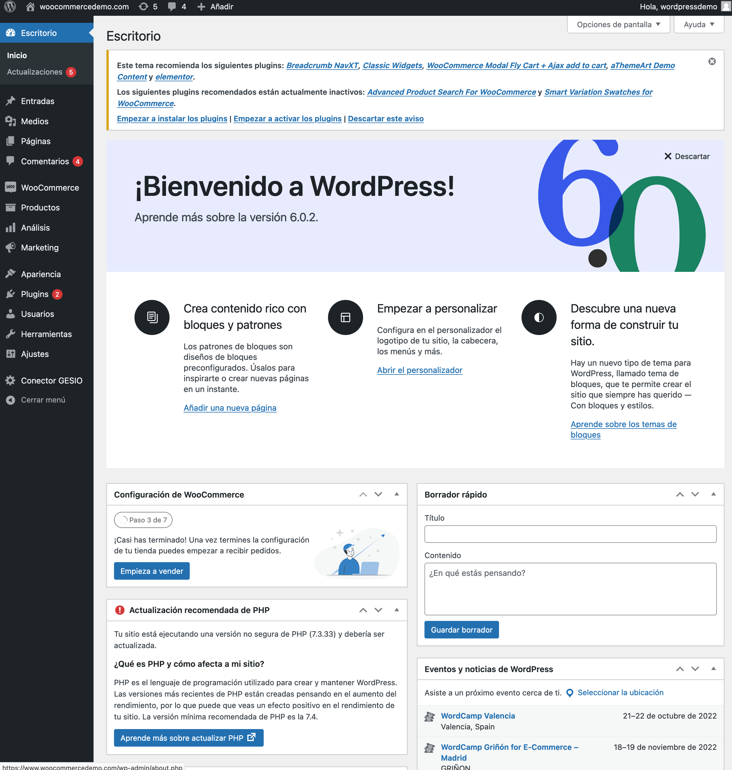
Task: Move Borrador rápido panel down
Action: [695, 494]
